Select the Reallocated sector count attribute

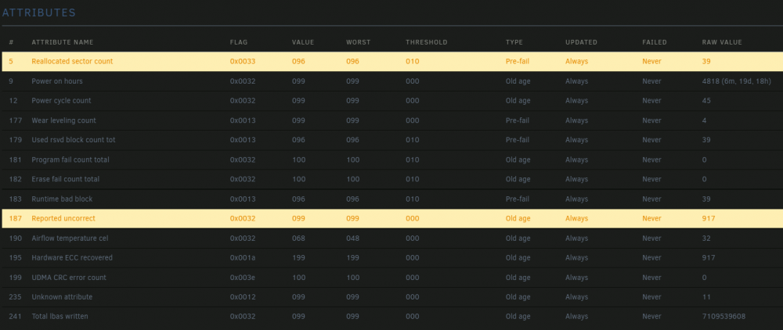click(x=72, y=61)
